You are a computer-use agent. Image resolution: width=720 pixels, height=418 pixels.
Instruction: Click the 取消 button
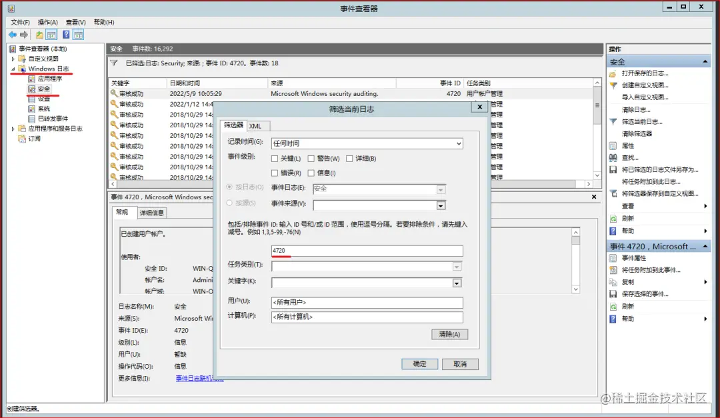(460, 364)
